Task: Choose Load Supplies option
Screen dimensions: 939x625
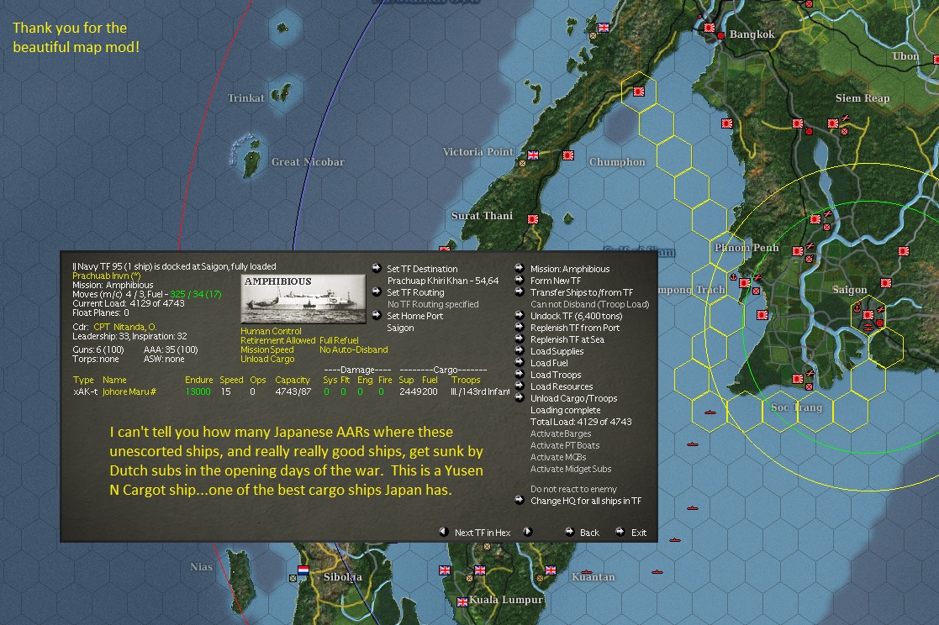Action: (557, 351)
